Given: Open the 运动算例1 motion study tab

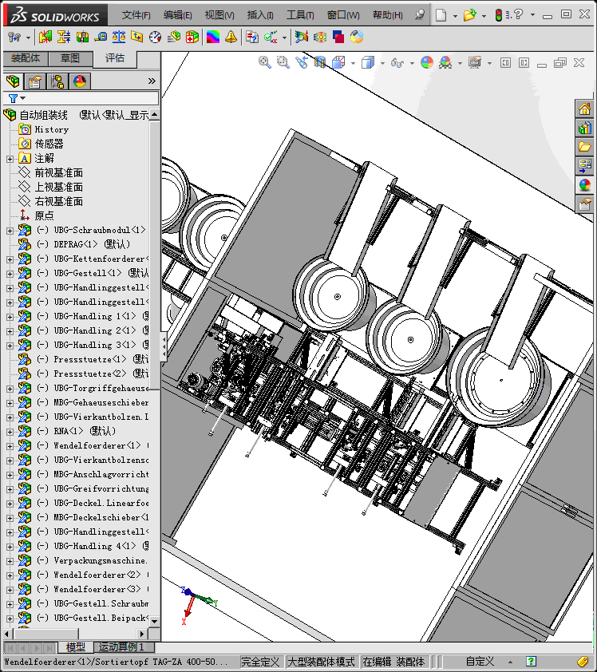Looking at the screenshot, I should [121, 646].
